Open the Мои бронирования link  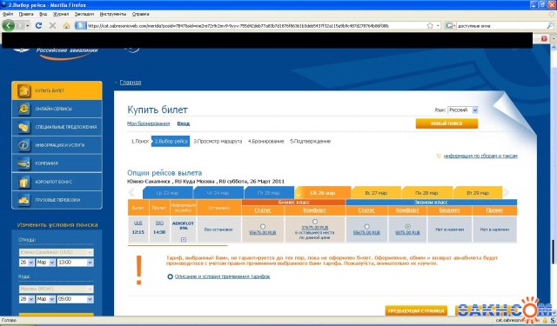point(148,123)
